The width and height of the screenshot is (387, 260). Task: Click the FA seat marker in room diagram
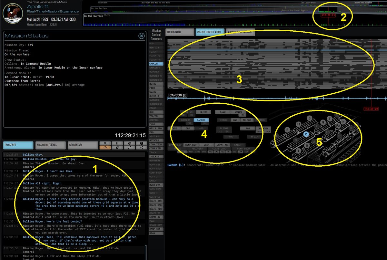(x=338, y=126)
